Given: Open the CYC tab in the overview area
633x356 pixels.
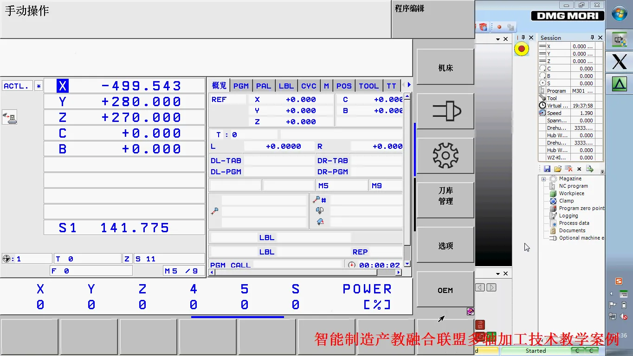Looking at the screenshot, I should [309, 85].
